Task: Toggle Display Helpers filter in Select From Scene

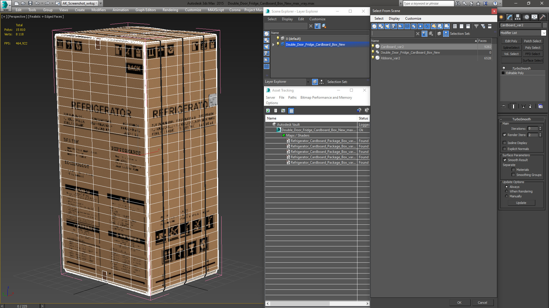Action: click(x=401, y=26)
